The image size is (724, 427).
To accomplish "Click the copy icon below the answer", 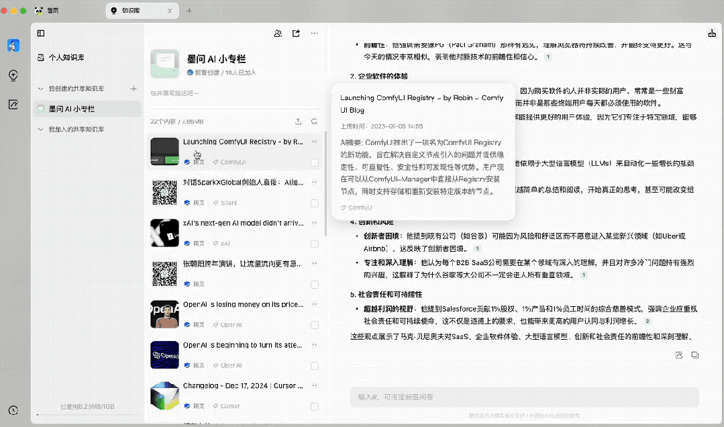I will point(695,355).
